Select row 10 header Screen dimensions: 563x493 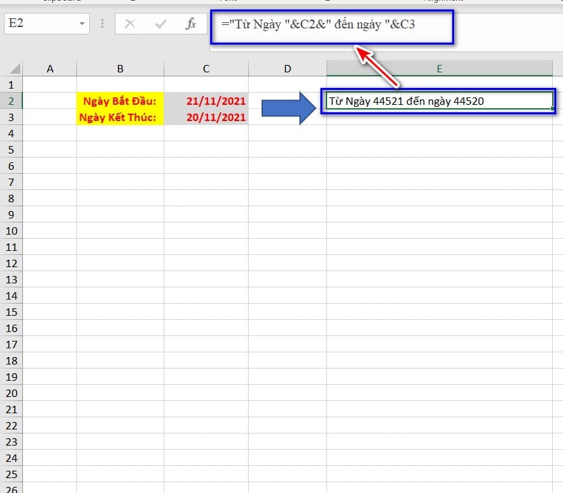click(x=11, y=231)
